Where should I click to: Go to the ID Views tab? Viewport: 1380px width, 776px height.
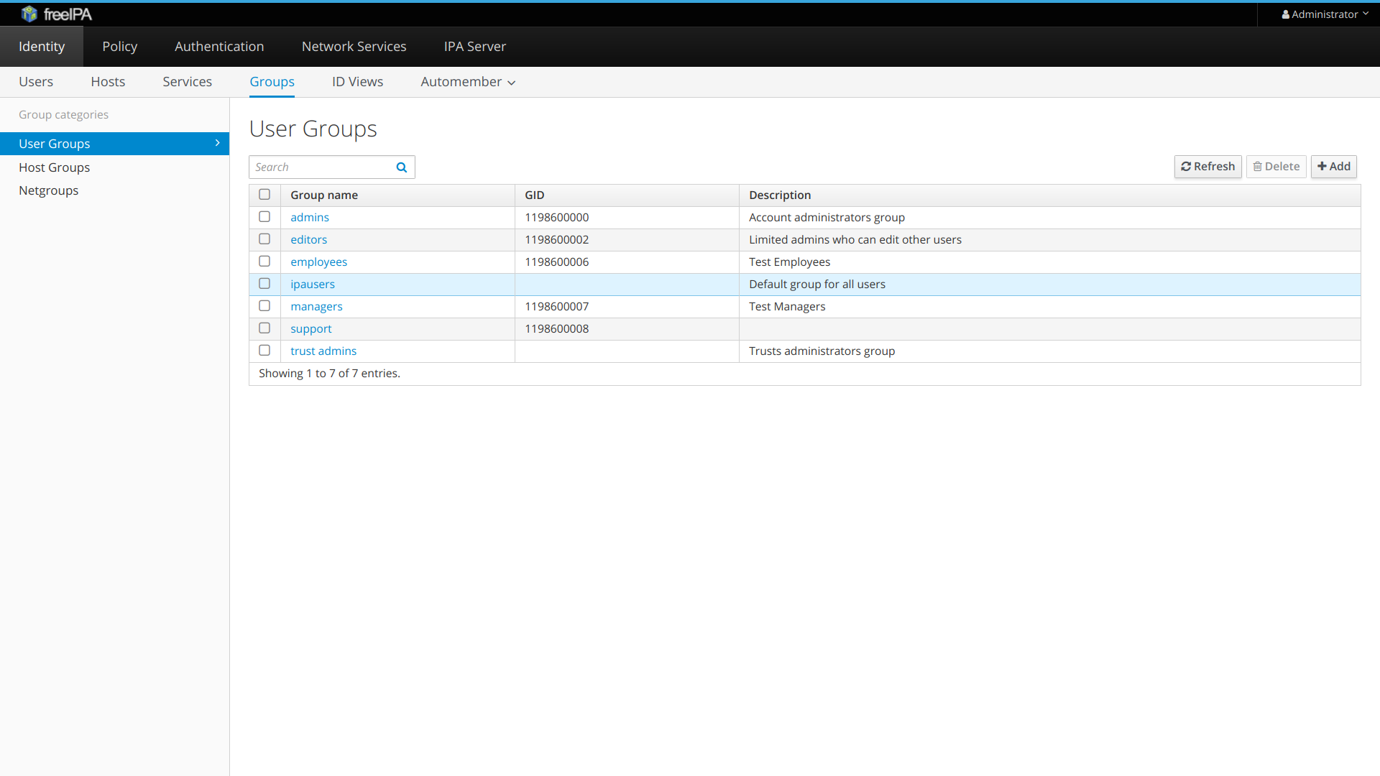357,82
